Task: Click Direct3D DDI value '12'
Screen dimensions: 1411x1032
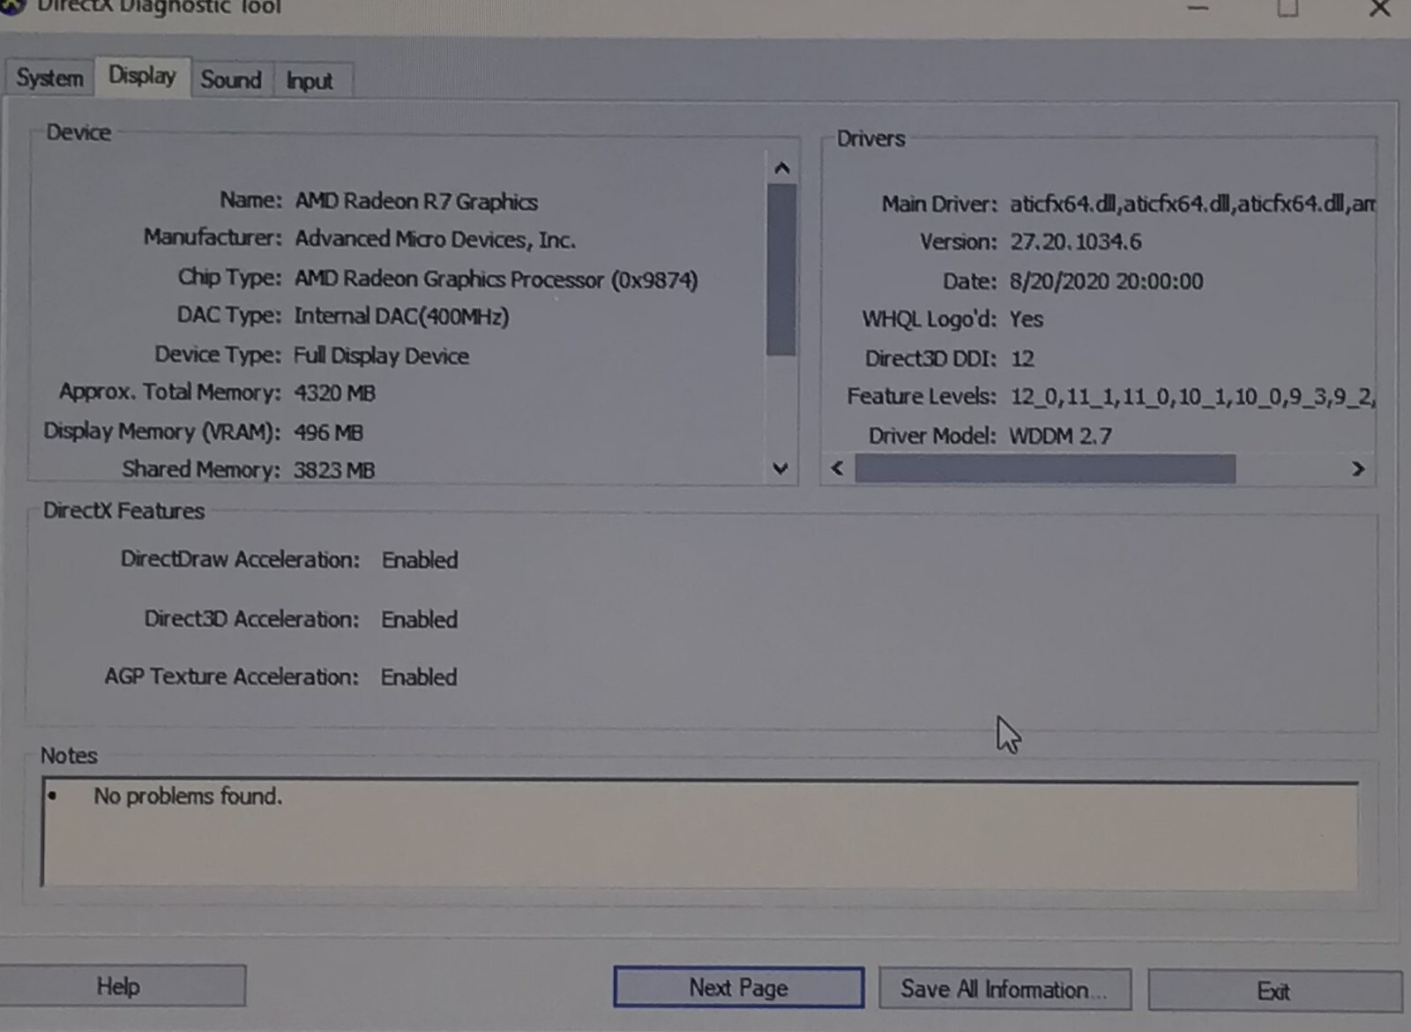Action: 1022,358
